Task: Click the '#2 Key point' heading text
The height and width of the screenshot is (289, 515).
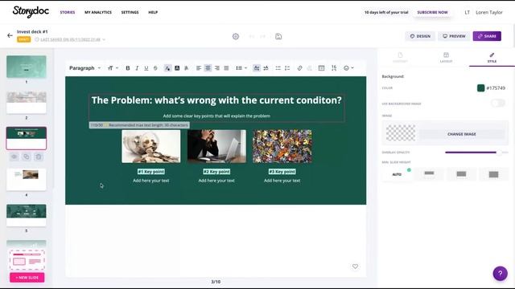Action: pos(216,171)
